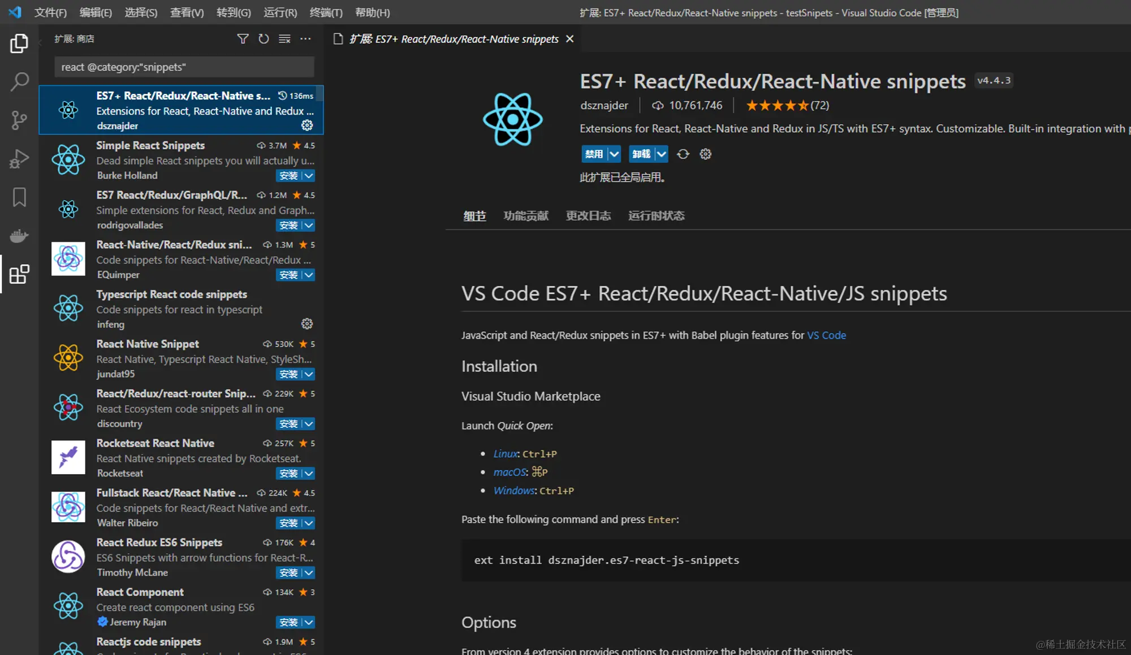Open the extensions panel more actions menu
This screenshot has width=1131, height=655.
(x=305, y=39)
